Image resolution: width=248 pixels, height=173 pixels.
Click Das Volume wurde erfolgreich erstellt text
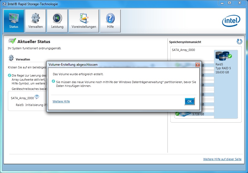coord(78,74)
